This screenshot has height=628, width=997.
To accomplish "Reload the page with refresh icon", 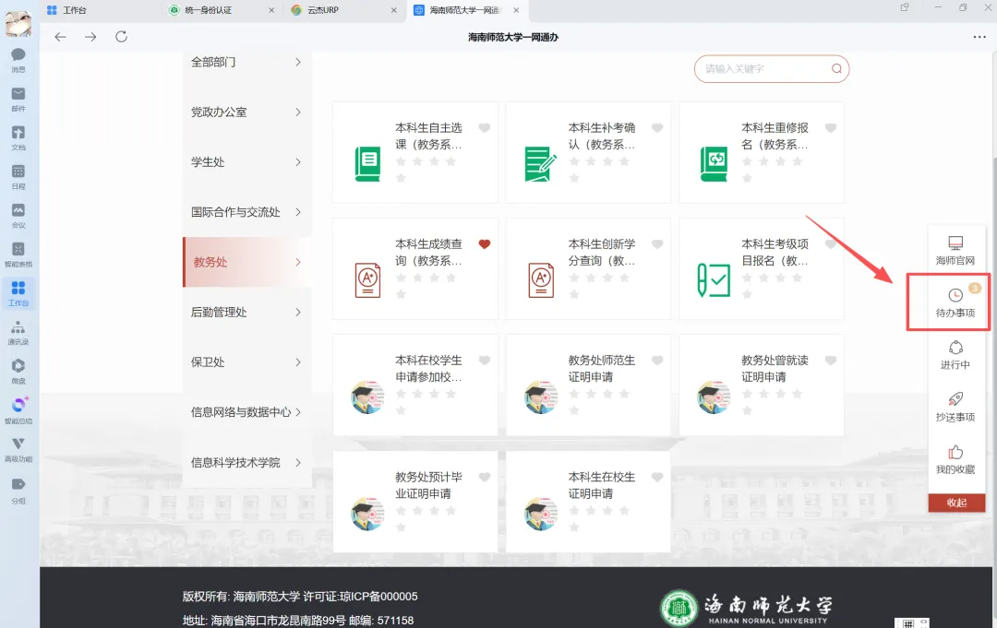I will 122,36.
